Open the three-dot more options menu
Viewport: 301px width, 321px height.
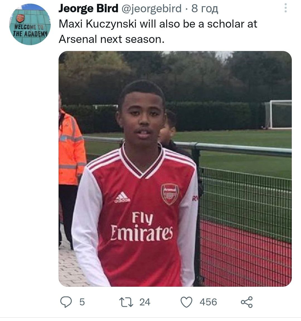tap(285, 8)
